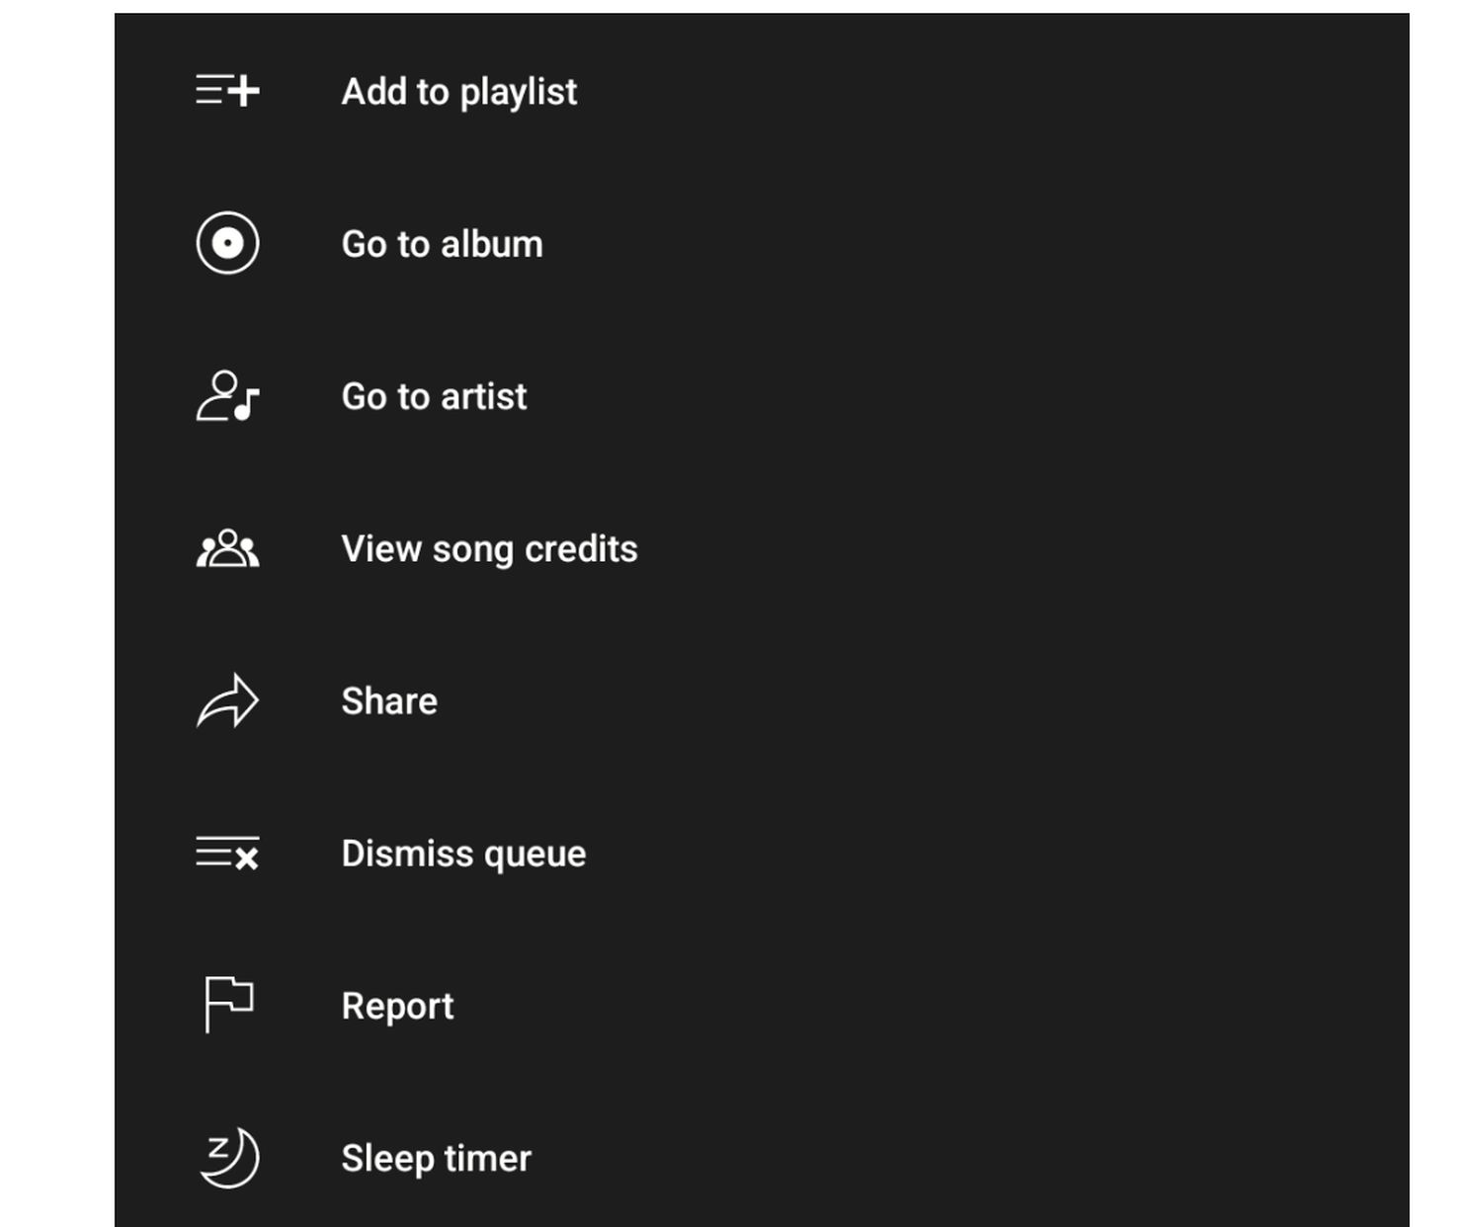Set a timer to stop playback
1482x1227 pixels.
[436, 1158]
